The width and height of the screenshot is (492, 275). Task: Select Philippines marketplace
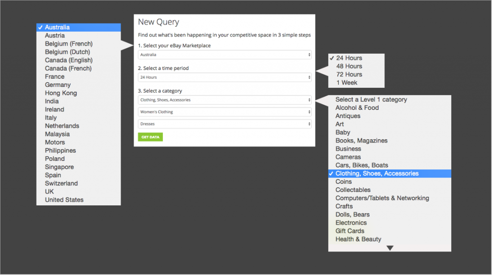click(78, 151)
